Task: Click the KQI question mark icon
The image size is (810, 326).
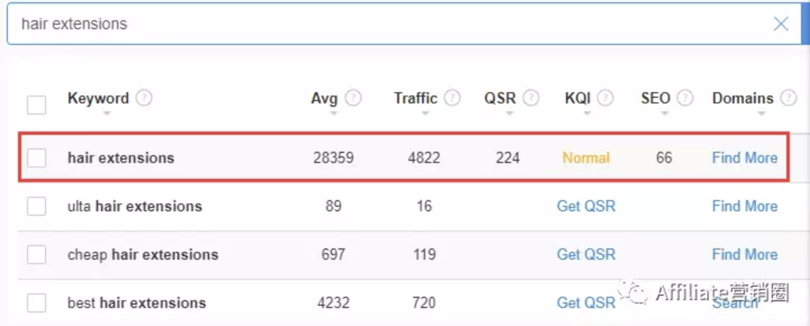Action: [x=605, y=98]
